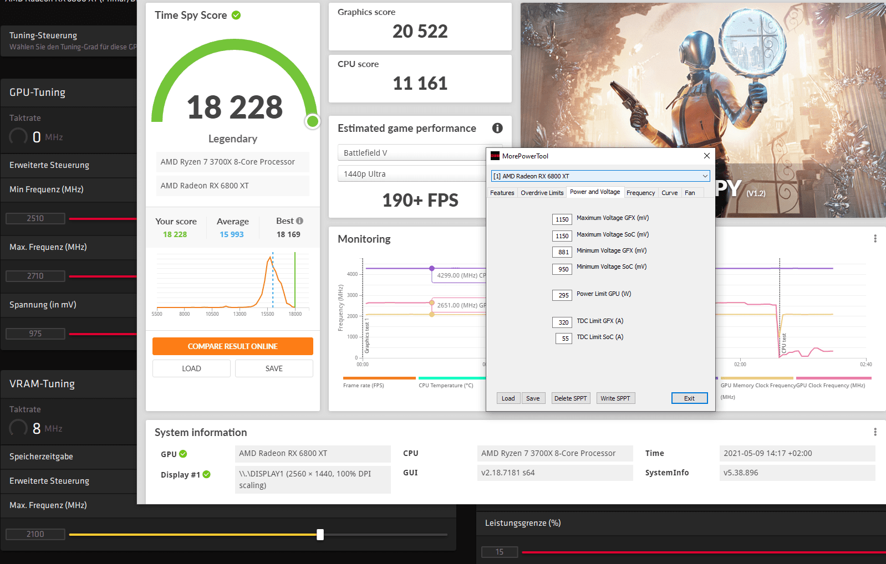Click the Max. Frequenz value box 2710

(x=35, y=276)
